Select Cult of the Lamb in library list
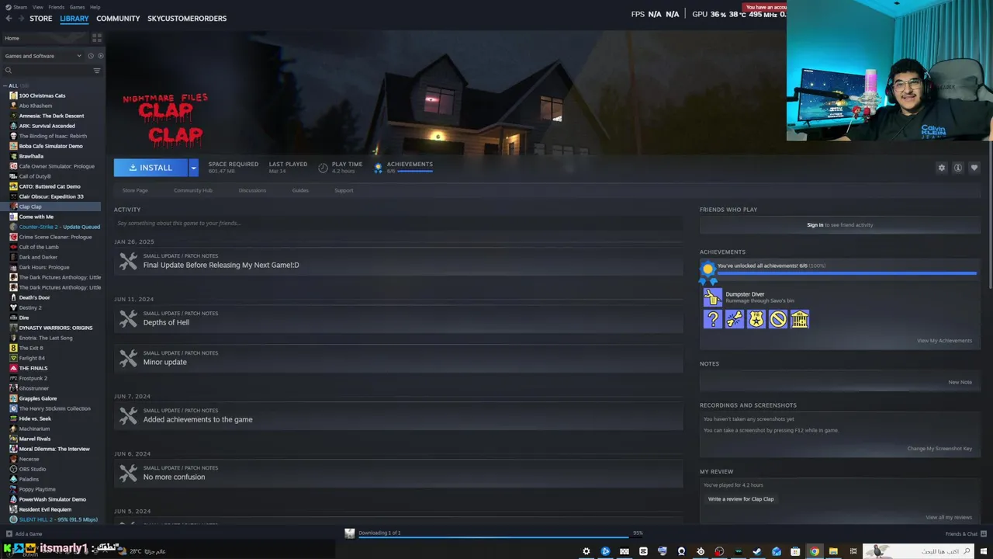Screen dimensions: 993x559 tap(39, 247)
